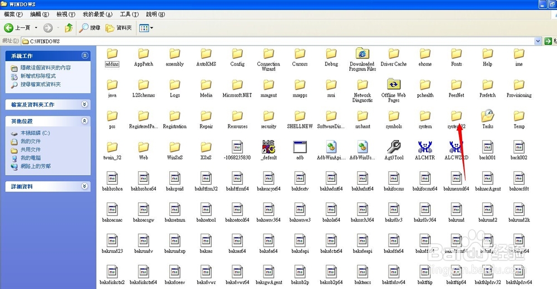
Task: Select the bakcpuid file
Action: (x=175, y=182)
